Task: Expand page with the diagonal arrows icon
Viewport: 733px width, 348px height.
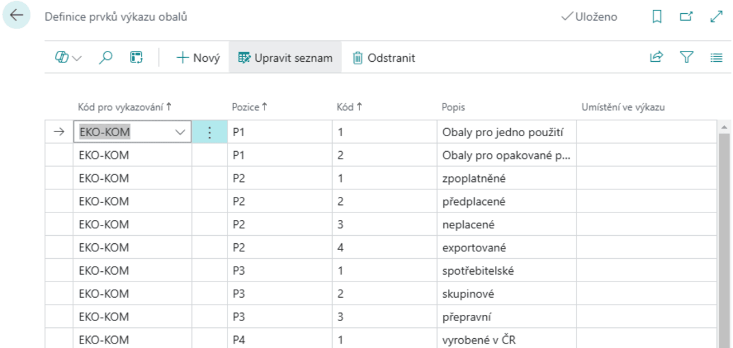Action: pos(716,17)
